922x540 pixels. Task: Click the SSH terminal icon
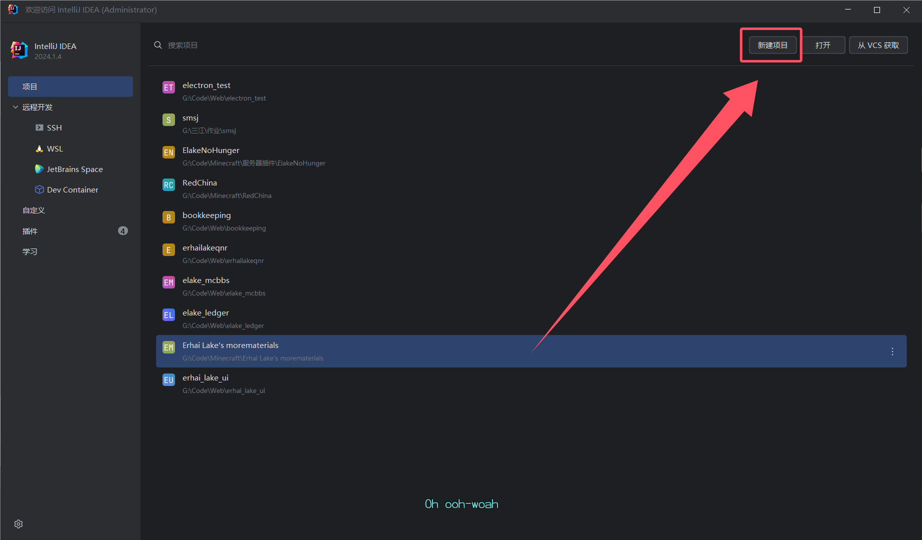coord(39,127)
